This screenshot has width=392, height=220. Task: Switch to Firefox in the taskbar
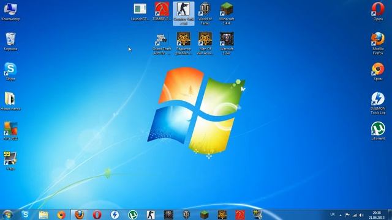pos(79,215)
